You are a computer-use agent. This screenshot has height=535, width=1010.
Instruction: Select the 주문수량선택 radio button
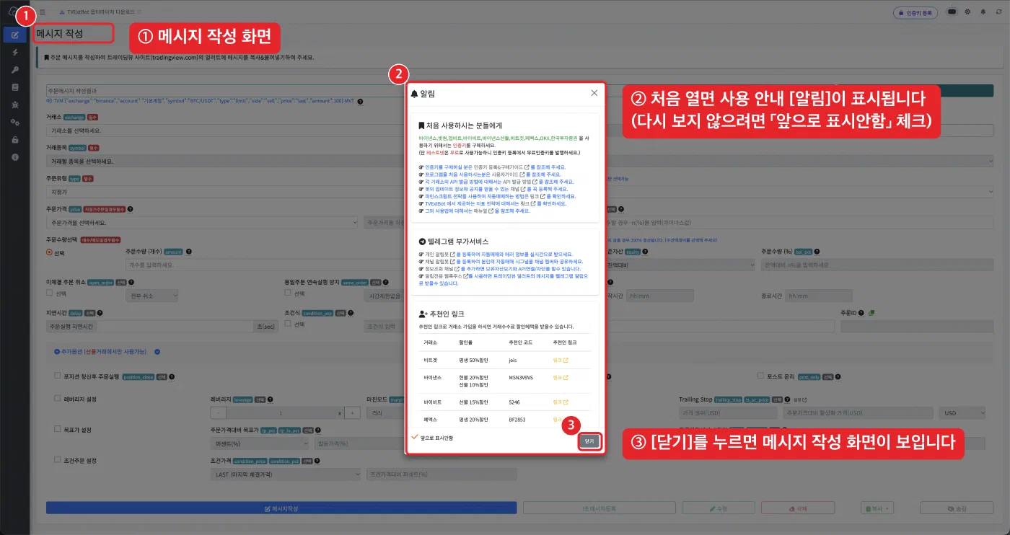[49, 252]
